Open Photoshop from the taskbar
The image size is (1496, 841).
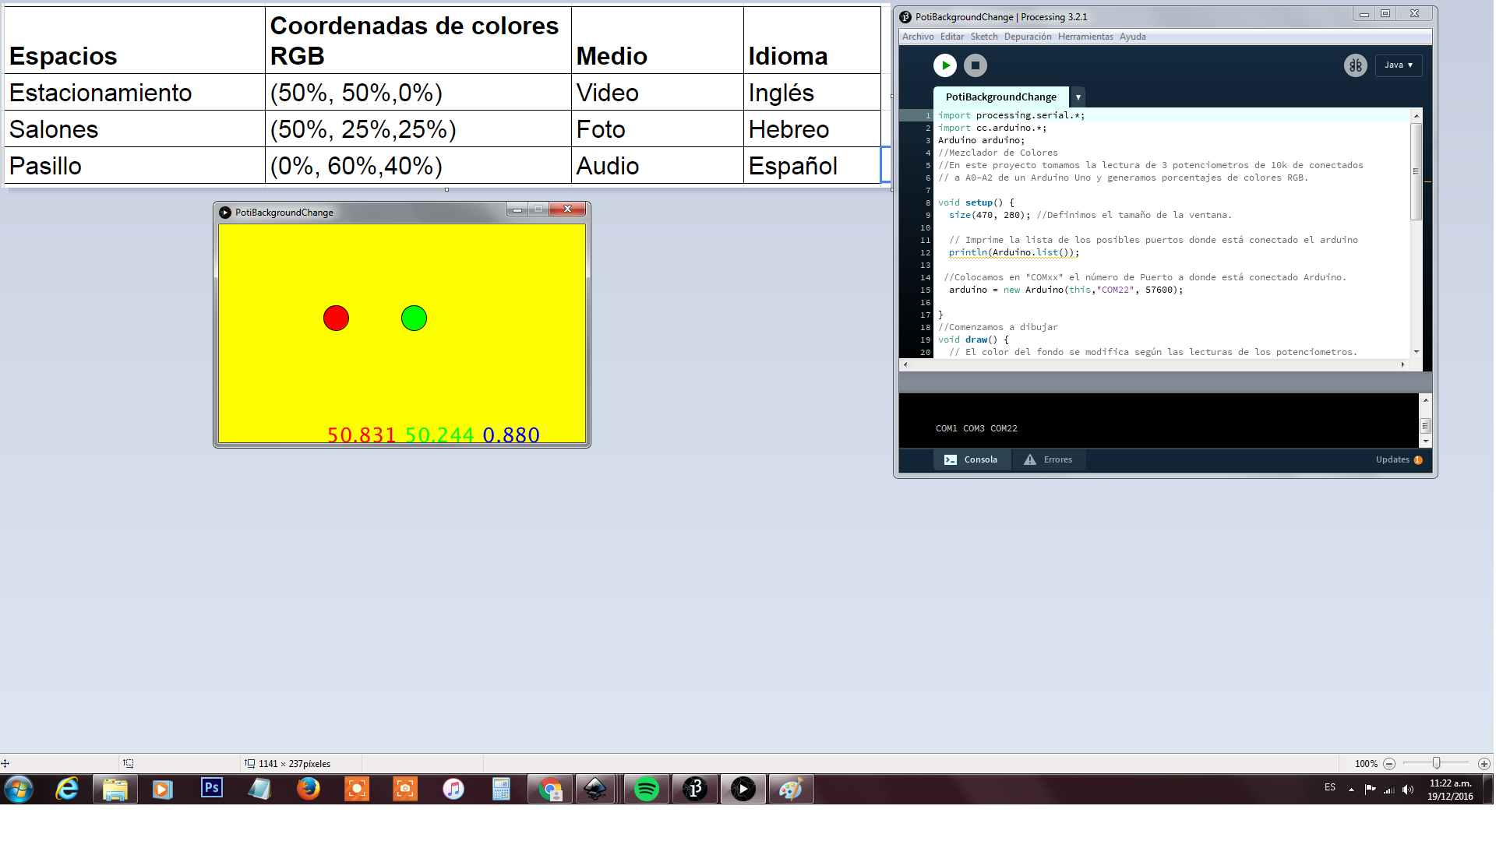pos(211,789)
